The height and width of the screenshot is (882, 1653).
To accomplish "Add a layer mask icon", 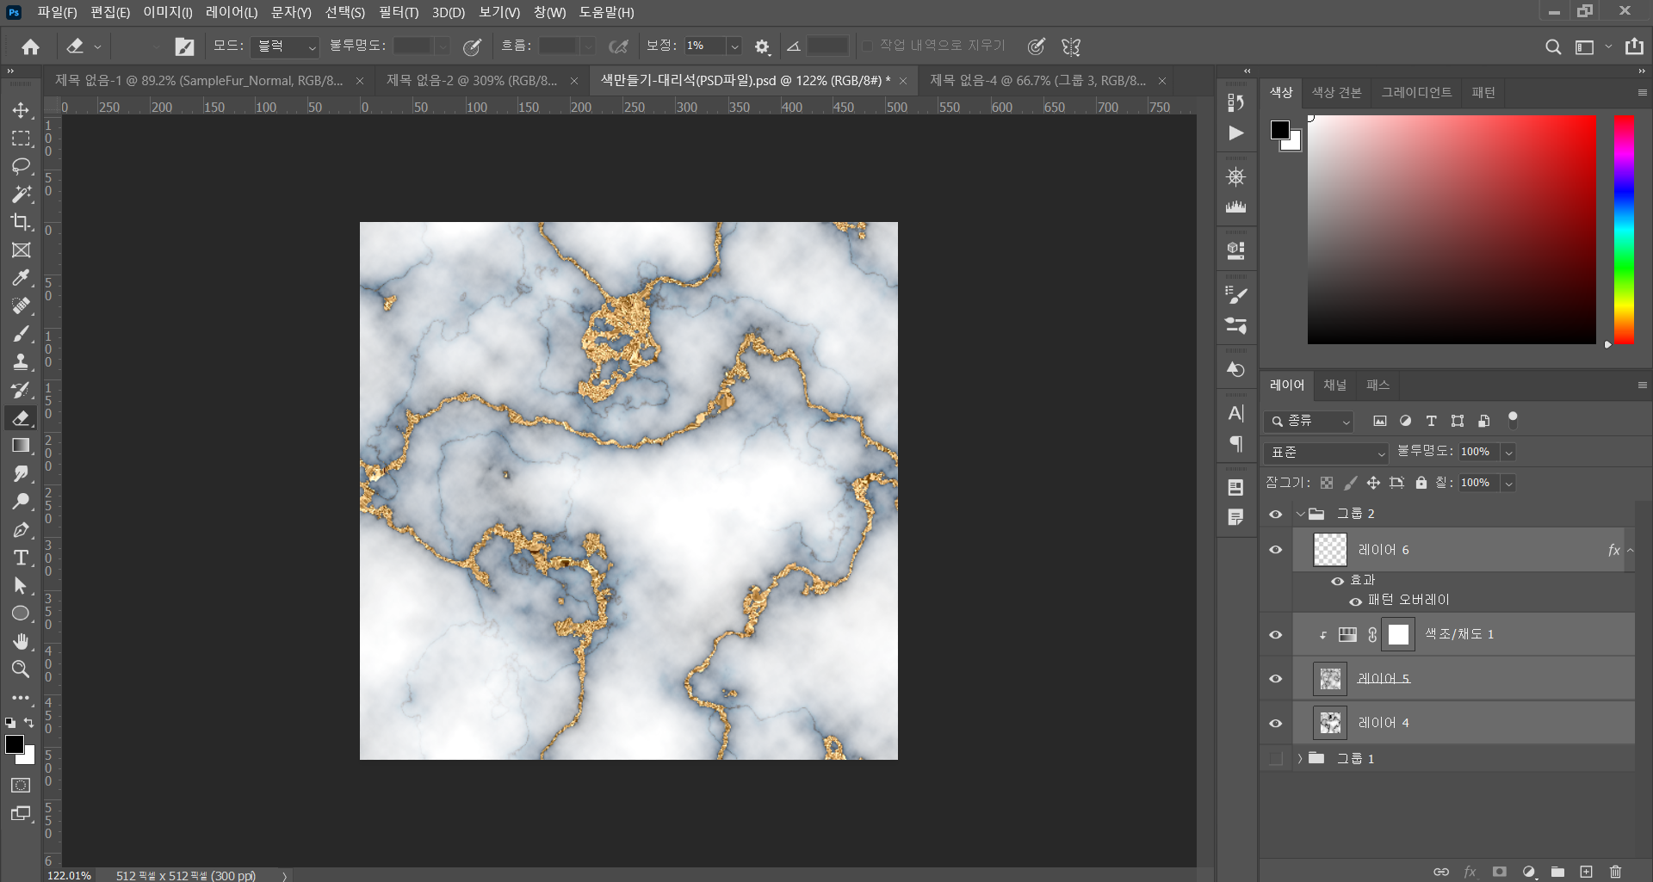I will tap(1500, 872).
